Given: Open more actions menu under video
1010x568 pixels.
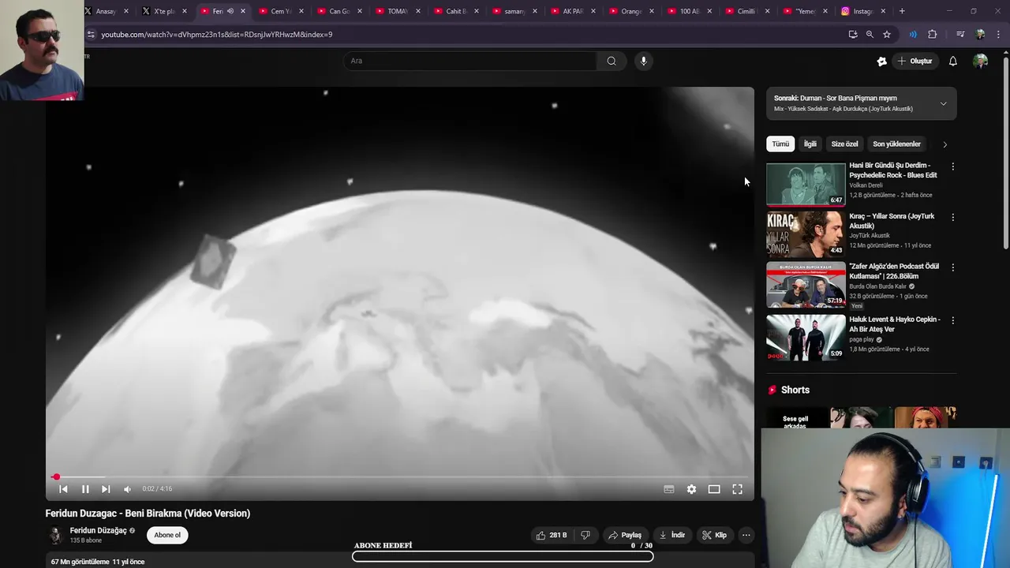Looking at the screenshot, I should [x=746, y=535].
